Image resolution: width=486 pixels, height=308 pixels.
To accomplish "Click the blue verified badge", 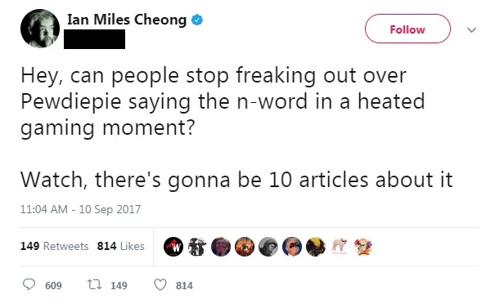I will click(197, 20).
